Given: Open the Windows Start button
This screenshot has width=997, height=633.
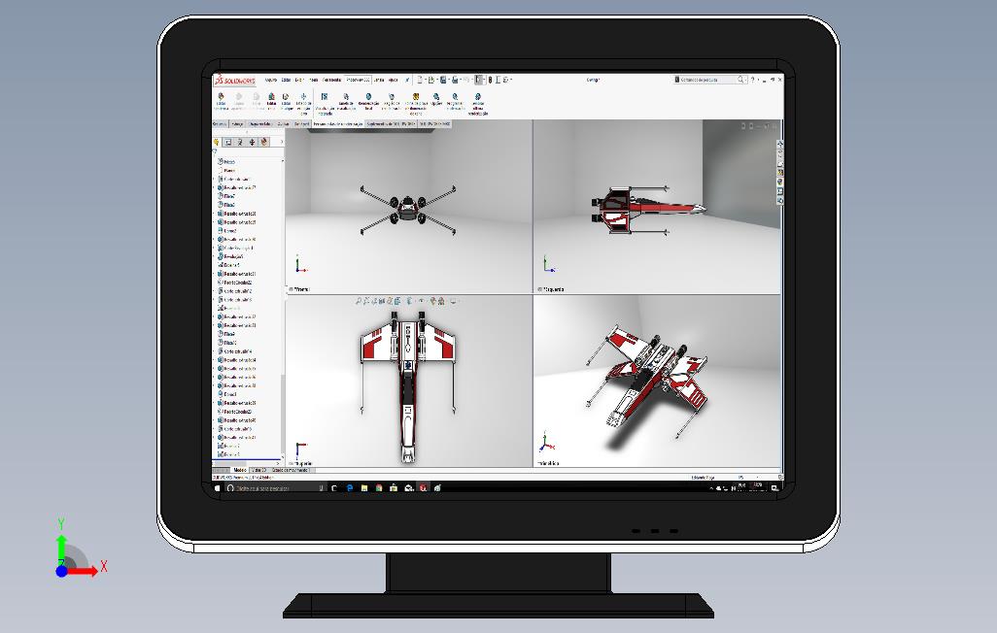Looking at the screenshot, I should tap(217, 488).
